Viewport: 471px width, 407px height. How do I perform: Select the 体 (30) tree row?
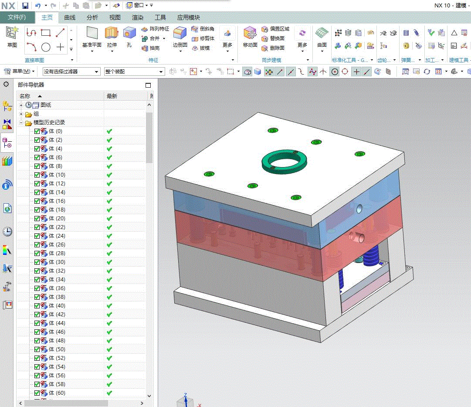pos(81,262)
